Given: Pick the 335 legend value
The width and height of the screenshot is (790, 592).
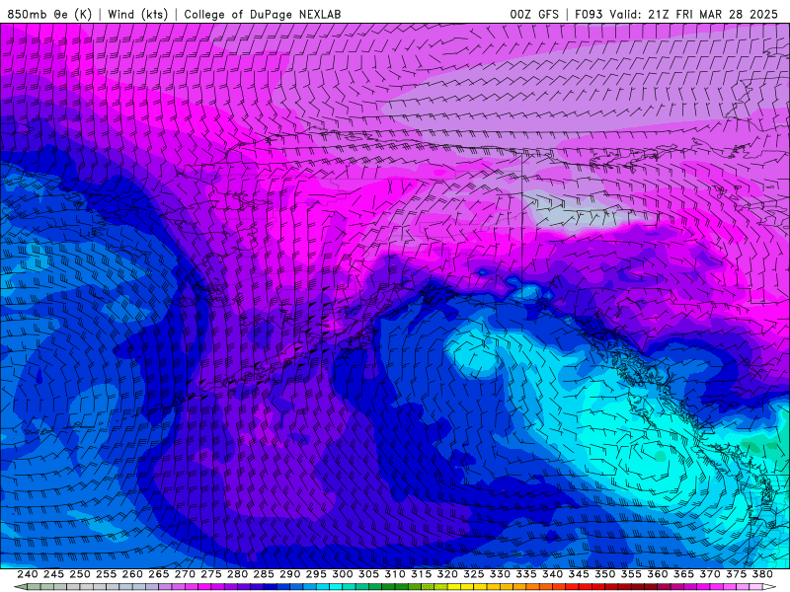Looking at the screenshot, I should (526, 574).
